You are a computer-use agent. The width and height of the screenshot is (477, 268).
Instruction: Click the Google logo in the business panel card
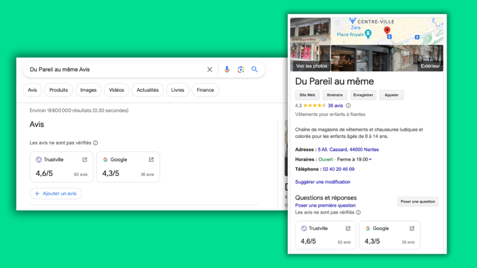(367, 229)
